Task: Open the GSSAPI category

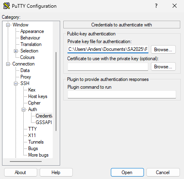Action: (x=44, y=122)
